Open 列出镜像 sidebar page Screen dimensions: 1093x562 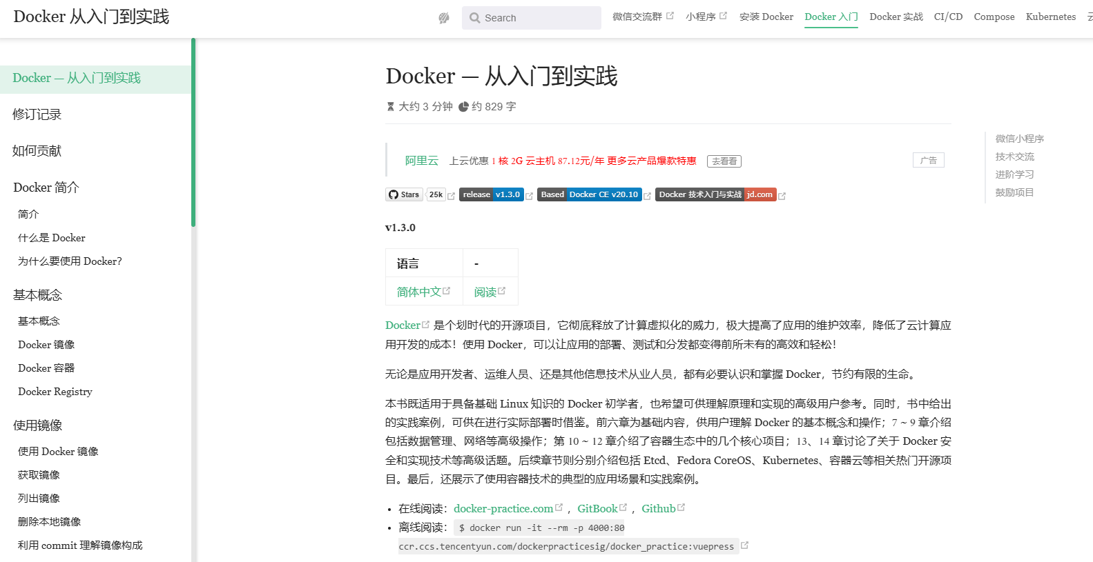pos(39,499)
